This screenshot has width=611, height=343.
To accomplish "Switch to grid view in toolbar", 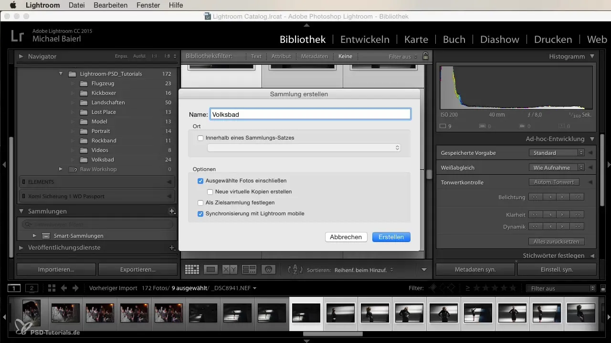I will (x=192, y=270).
